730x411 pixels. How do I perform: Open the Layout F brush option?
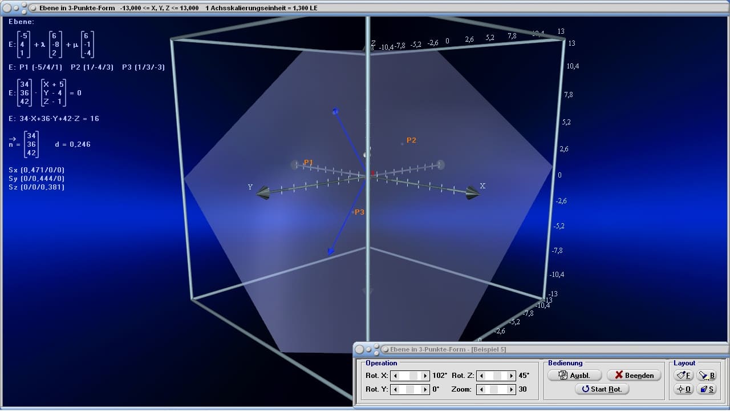[684, 375]
